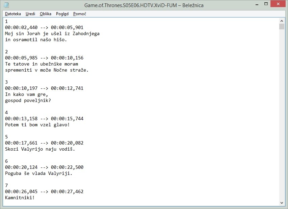Click the scroll up arrow
288x209 pixels.
coord(282,21)
